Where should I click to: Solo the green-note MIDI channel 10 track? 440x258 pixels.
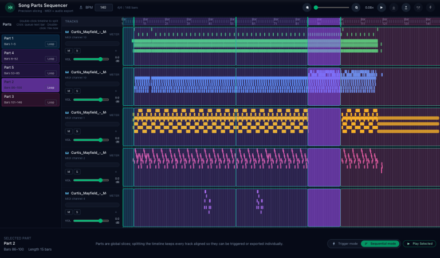[77, 51]
